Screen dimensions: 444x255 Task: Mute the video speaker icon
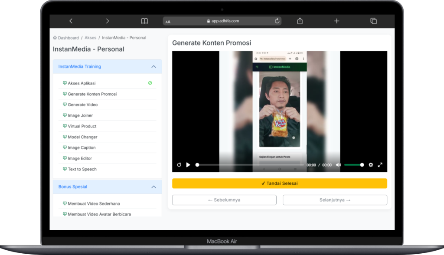(339, 165)
